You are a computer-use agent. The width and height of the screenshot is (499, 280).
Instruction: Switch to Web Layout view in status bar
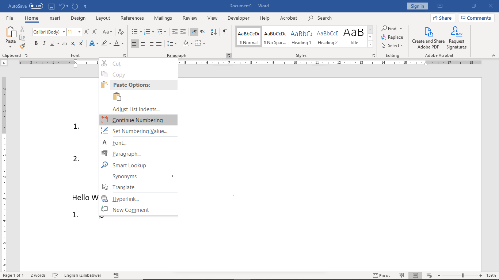pos(429,276)
